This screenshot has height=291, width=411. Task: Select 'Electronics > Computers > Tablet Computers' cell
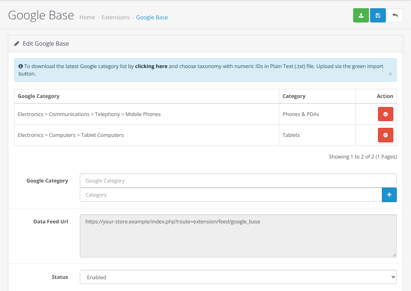(147, 135)
